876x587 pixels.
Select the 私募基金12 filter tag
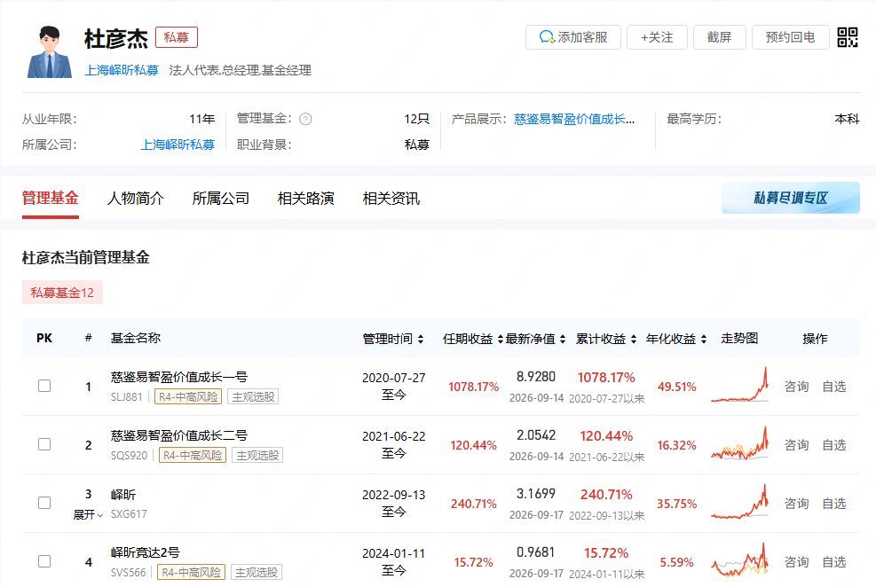[62, 293]
